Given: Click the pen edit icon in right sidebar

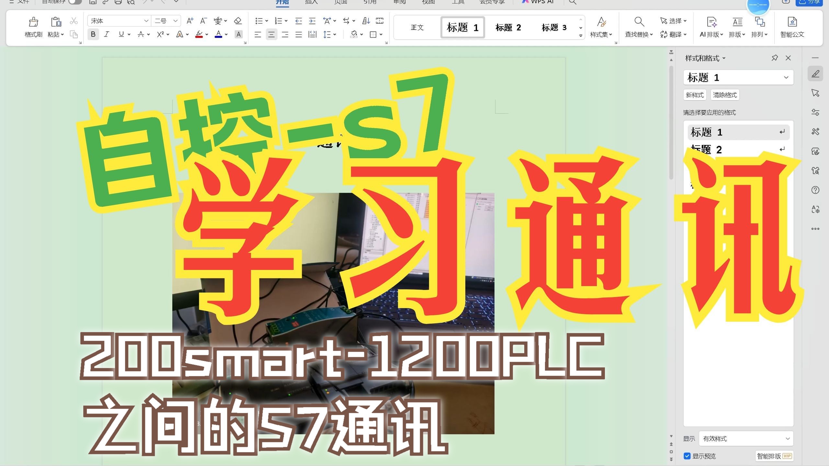Looking at the screenshot, I should 815,74.
